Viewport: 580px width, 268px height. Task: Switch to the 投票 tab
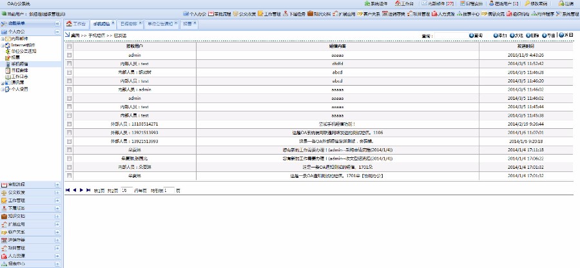click(189, 24)
